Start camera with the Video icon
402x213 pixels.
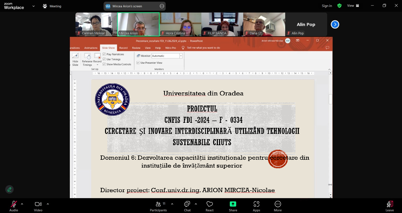tap(38, 204)
